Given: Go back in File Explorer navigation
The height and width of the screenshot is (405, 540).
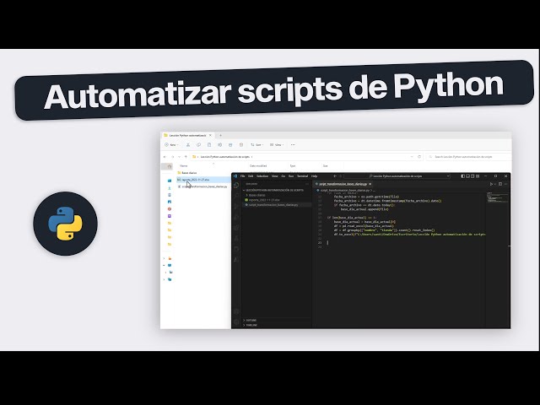Looking at the screenshot, I should point(165,157).
